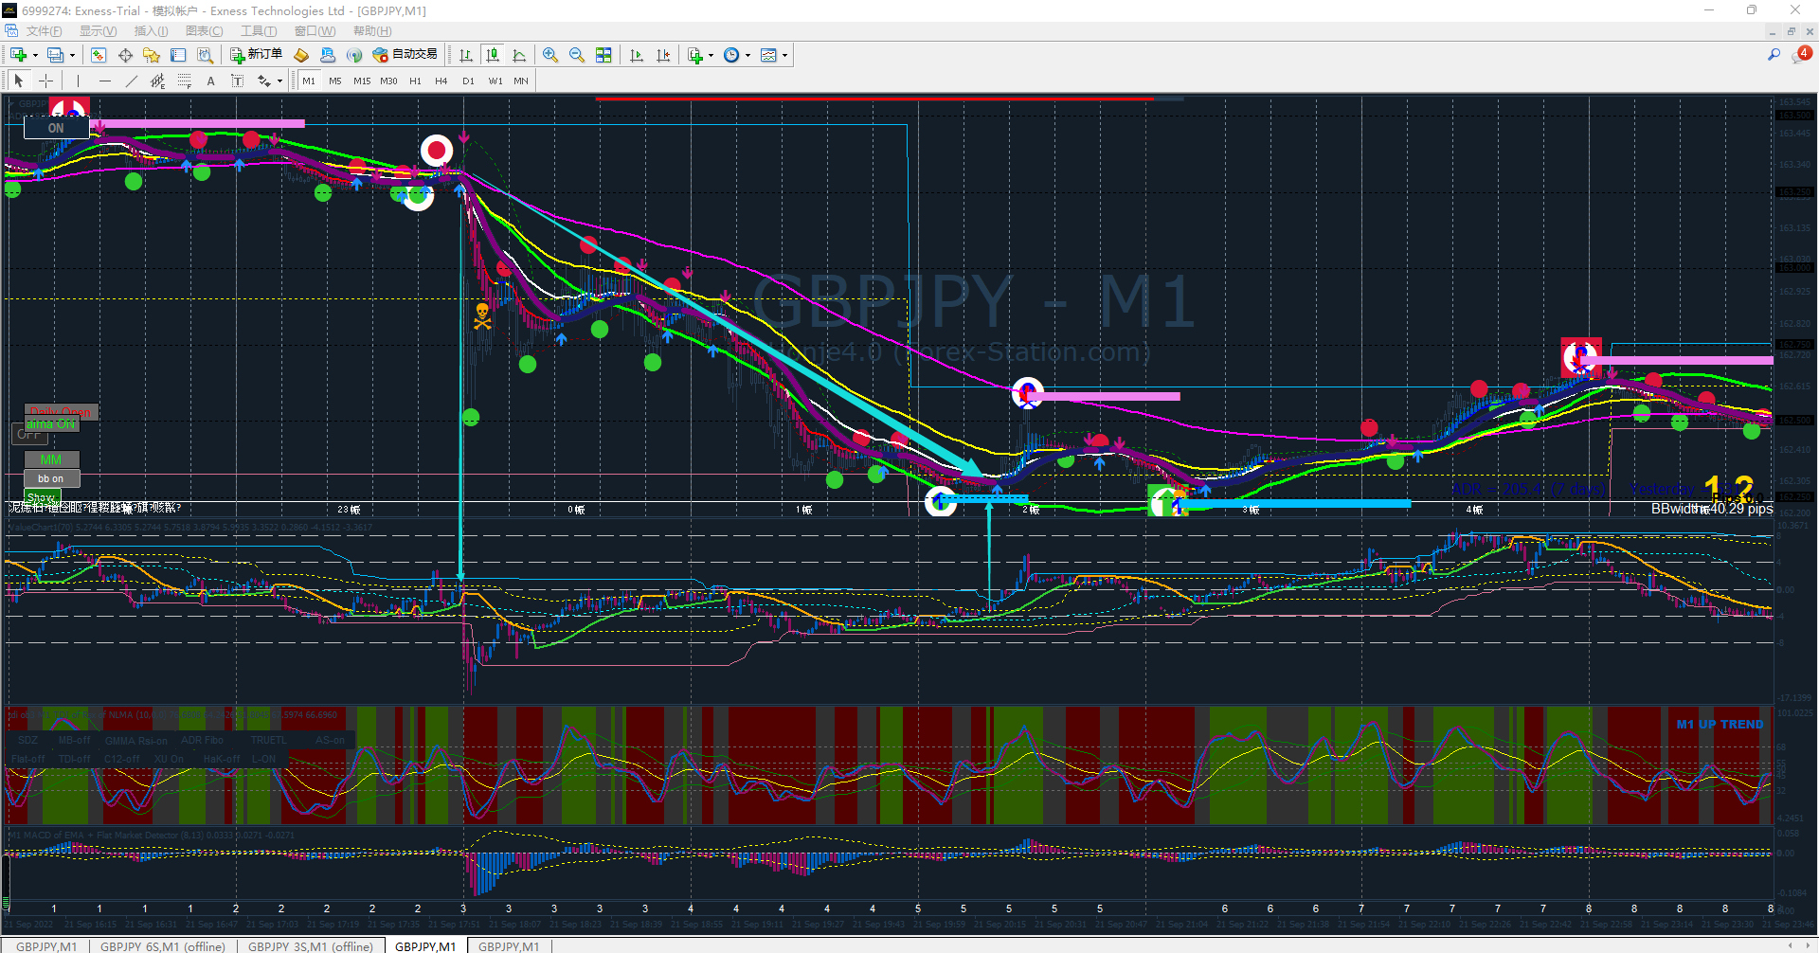The image size is (1819, 953).
Task: Select the M5 timeframe button
Action: click(x=335, y=81)
